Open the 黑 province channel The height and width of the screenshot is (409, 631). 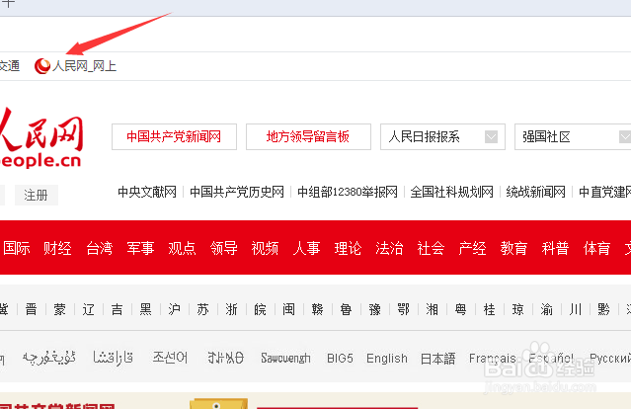tap(146, 309)
